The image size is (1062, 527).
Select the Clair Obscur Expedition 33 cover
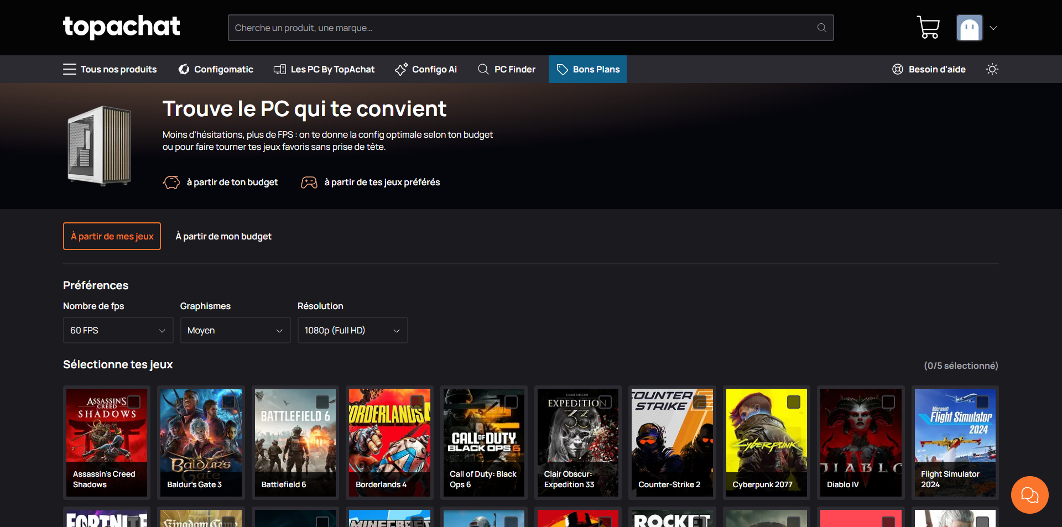tap(578, 442)
